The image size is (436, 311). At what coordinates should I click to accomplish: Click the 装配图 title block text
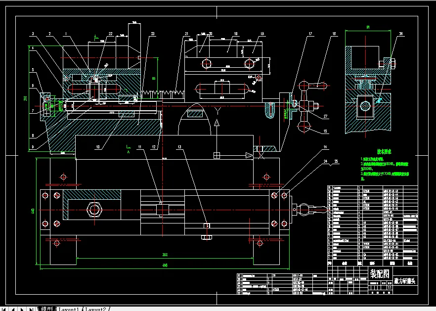click(x=380, y=274)
